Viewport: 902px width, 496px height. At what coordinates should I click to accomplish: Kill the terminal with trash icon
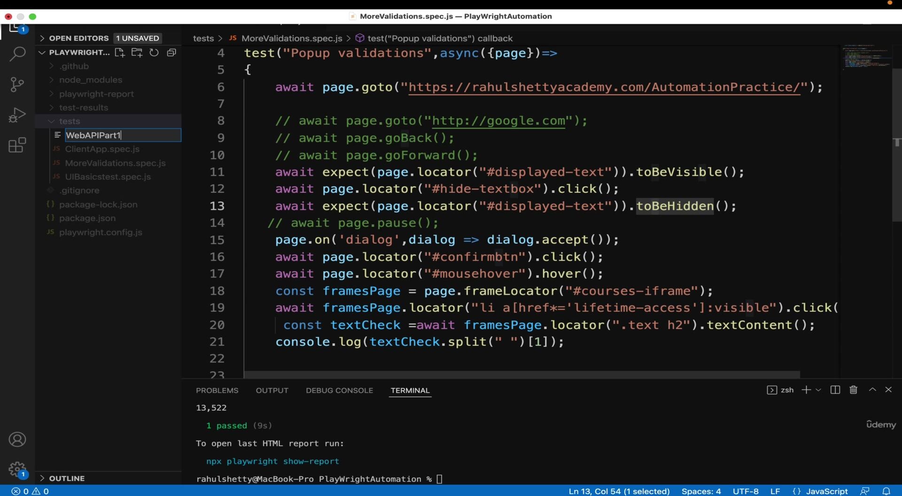[x=854, y=390]
